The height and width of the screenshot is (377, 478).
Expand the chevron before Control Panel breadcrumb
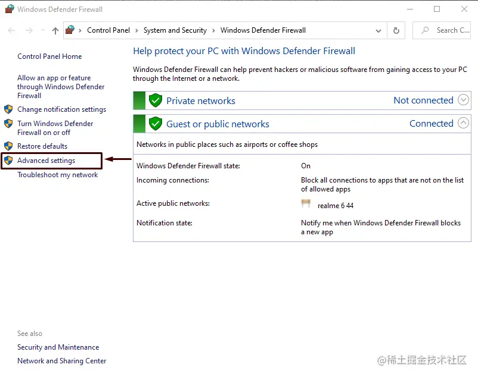point(80,30)
